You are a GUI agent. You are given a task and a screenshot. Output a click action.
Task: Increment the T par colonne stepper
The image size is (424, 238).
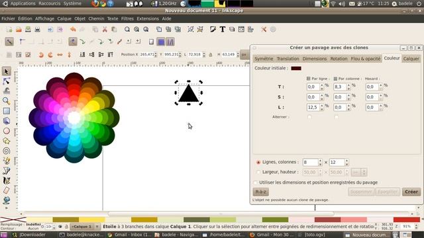(348, 85)
